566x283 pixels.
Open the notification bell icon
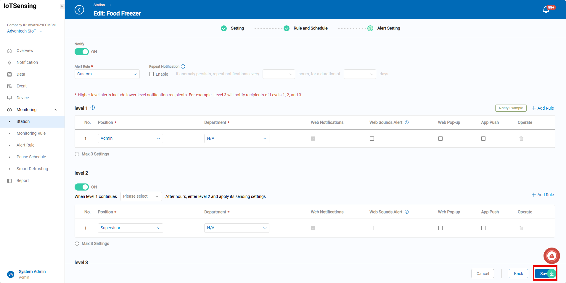click(x=546, y=10)
